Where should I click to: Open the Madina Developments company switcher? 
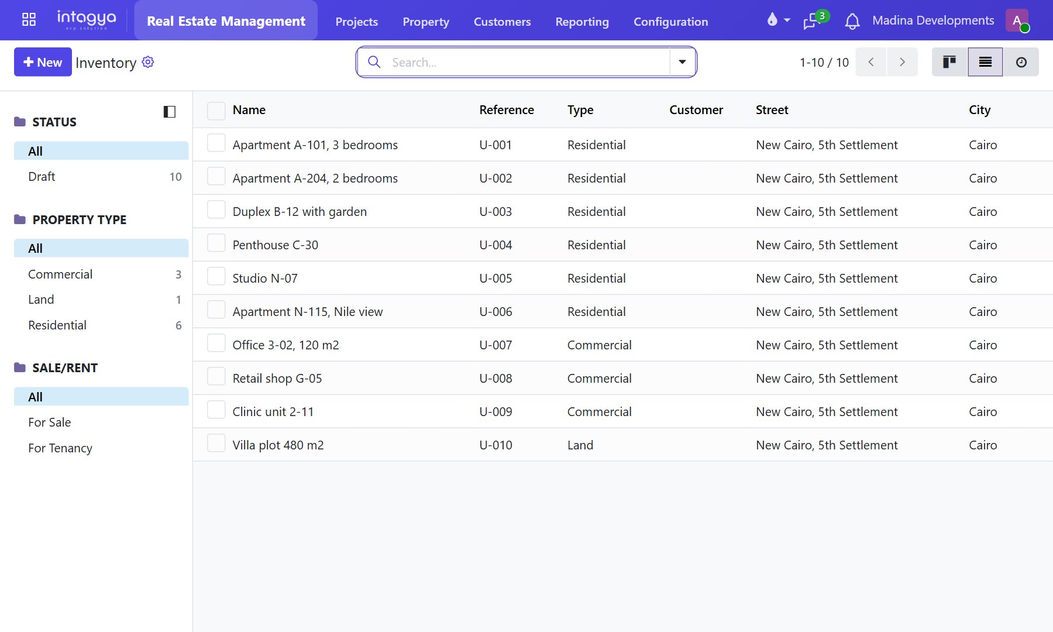pyautogui.click(x=933, y=20)
